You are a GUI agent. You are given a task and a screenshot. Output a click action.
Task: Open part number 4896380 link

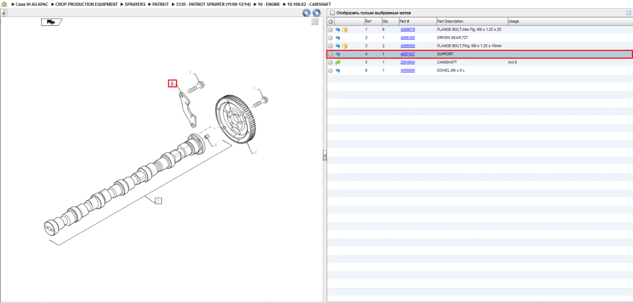click(x=407, y=38)
